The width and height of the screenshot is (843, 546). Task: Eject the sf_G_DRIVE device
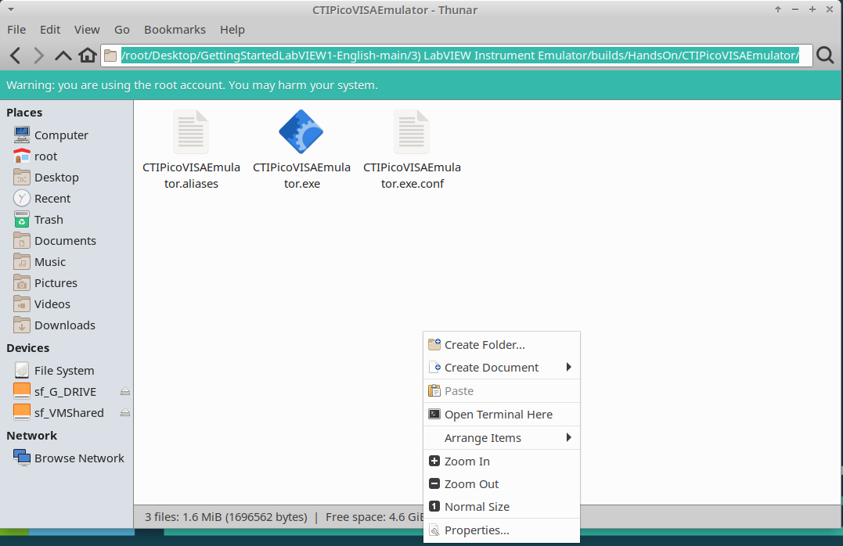(x=125, y=392)
